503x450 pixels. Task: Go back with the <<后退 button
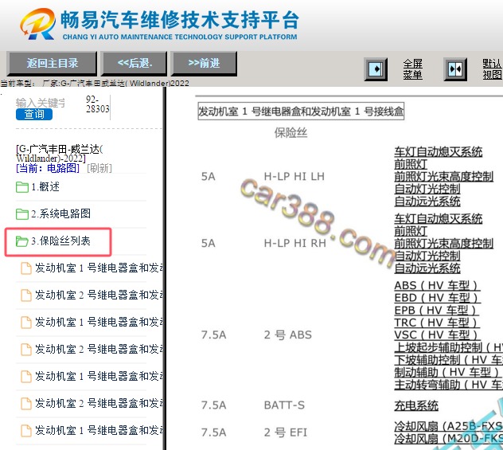134,63
